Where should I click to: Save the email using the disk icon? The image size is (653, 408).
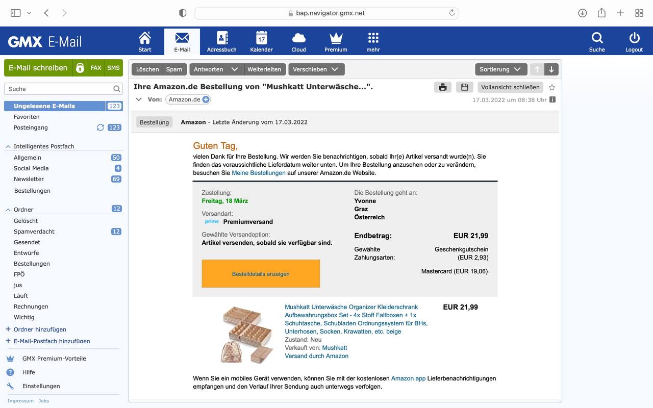[464, 87]
